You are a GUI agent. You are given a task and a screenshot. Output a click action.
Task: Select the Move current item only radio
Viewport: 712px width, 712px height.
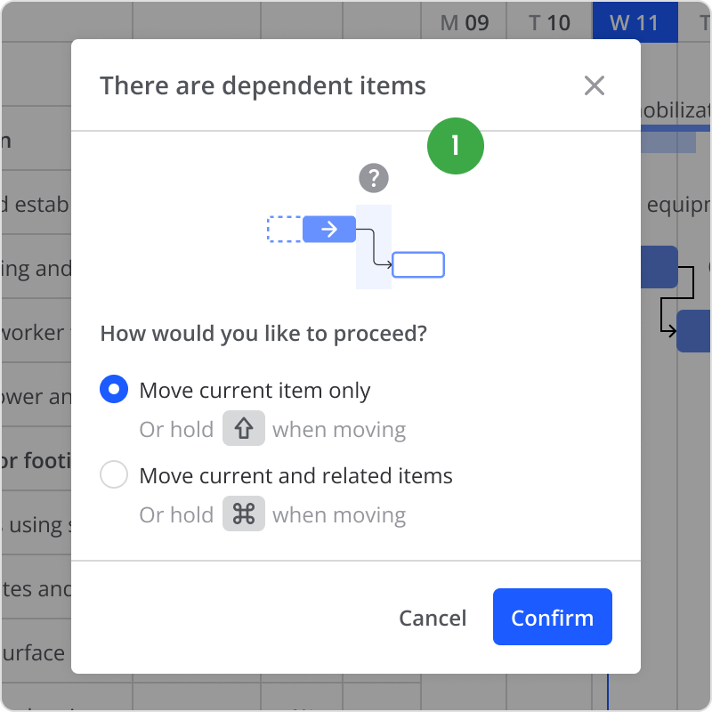(114, 390)
